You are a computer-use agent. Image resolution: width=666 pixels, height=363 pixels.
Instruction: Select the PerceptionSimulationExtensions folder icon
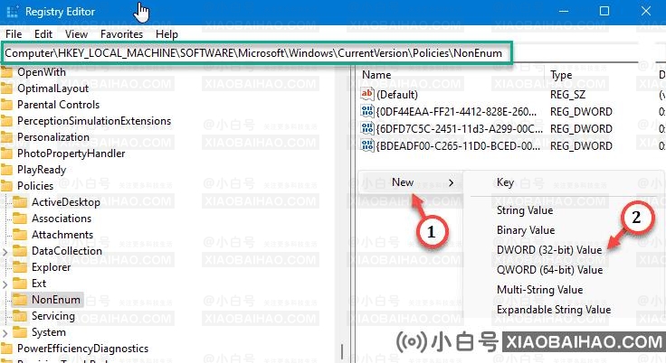[7, 121]
